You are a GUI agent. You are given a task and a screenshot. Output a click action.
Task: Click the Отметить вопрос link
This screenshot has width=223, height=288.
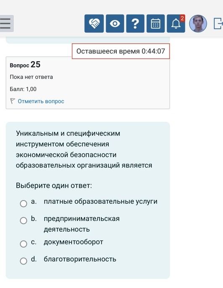tap(41, 101)
